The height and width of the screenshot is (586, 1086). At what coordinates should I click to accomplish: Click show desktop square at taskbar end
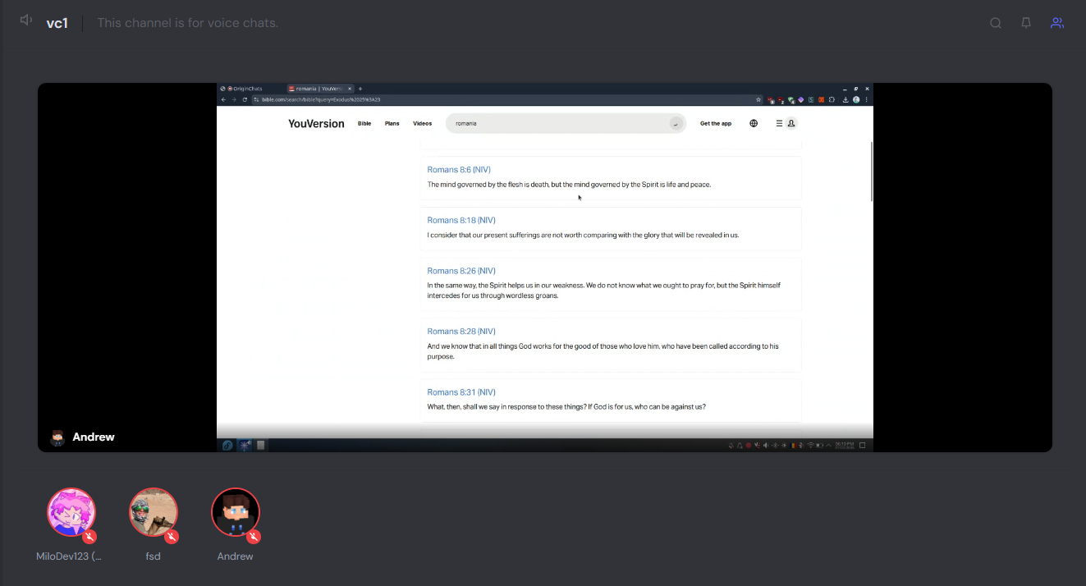coord(863,446)
